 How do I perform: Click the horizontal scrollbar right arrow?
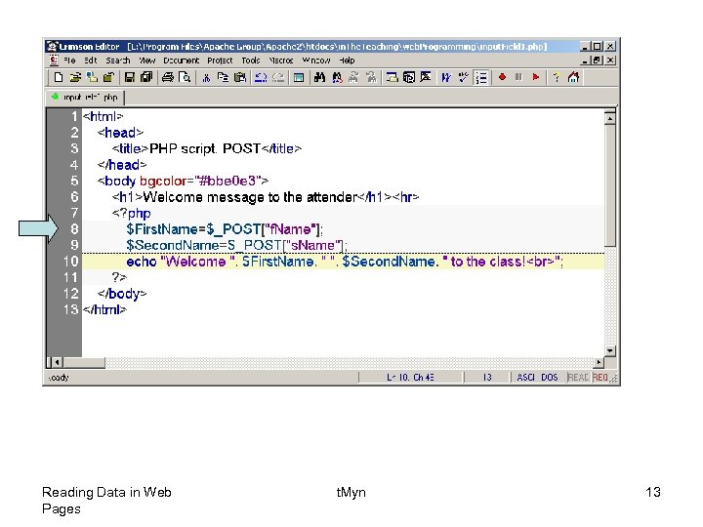(x=599, y=362)
